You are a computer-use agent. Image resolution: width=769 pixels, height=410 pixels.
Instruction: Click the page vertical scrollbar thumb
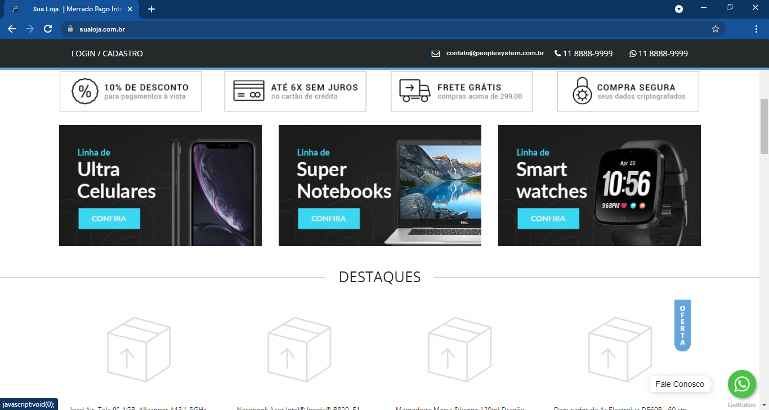(x=764, y=126)
